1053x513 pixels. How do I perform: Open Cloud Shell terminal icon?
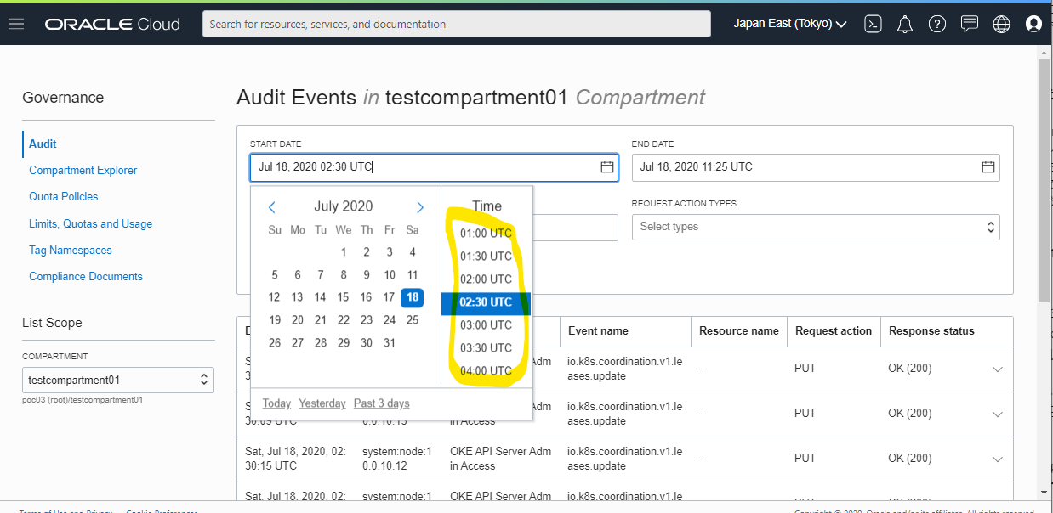873,24
